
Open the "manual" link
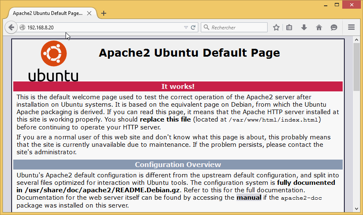click(248, 198)
